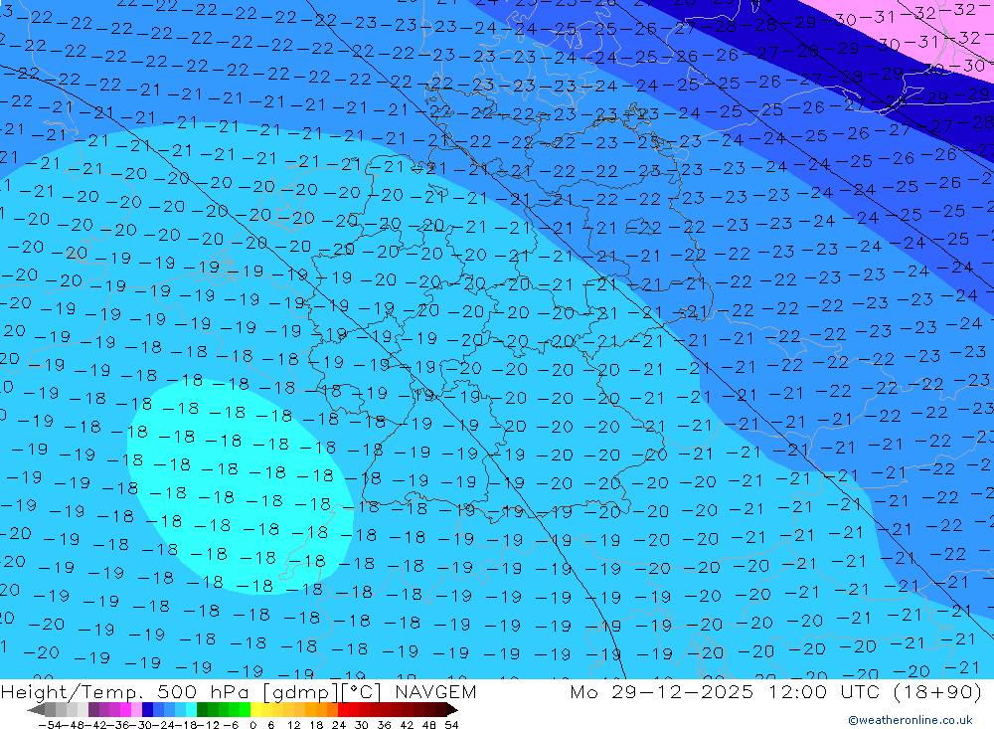Pick the dark green swatch above -12
994x729 pixels.
point(203,710)
